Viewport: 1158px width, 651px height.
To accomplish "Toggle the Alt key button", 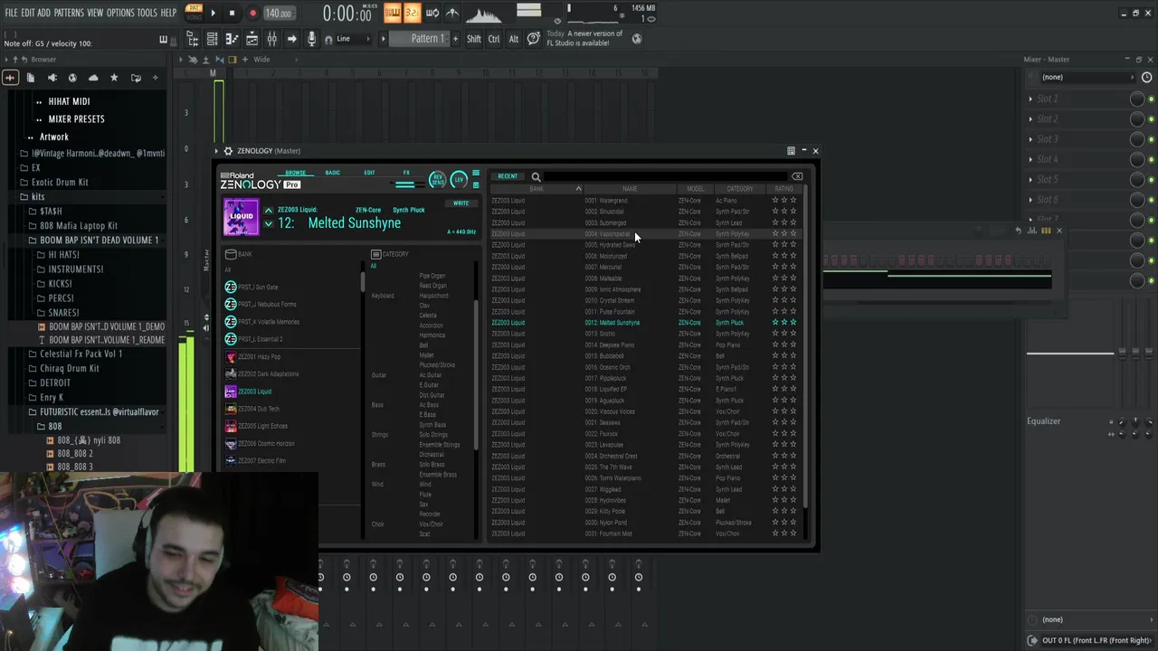I will point(514,39).
